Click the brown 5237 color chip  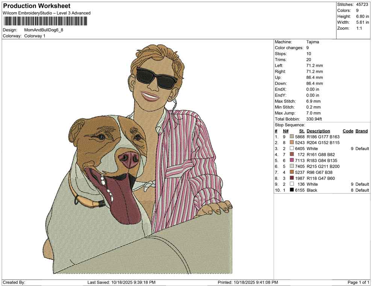point(291,172)
